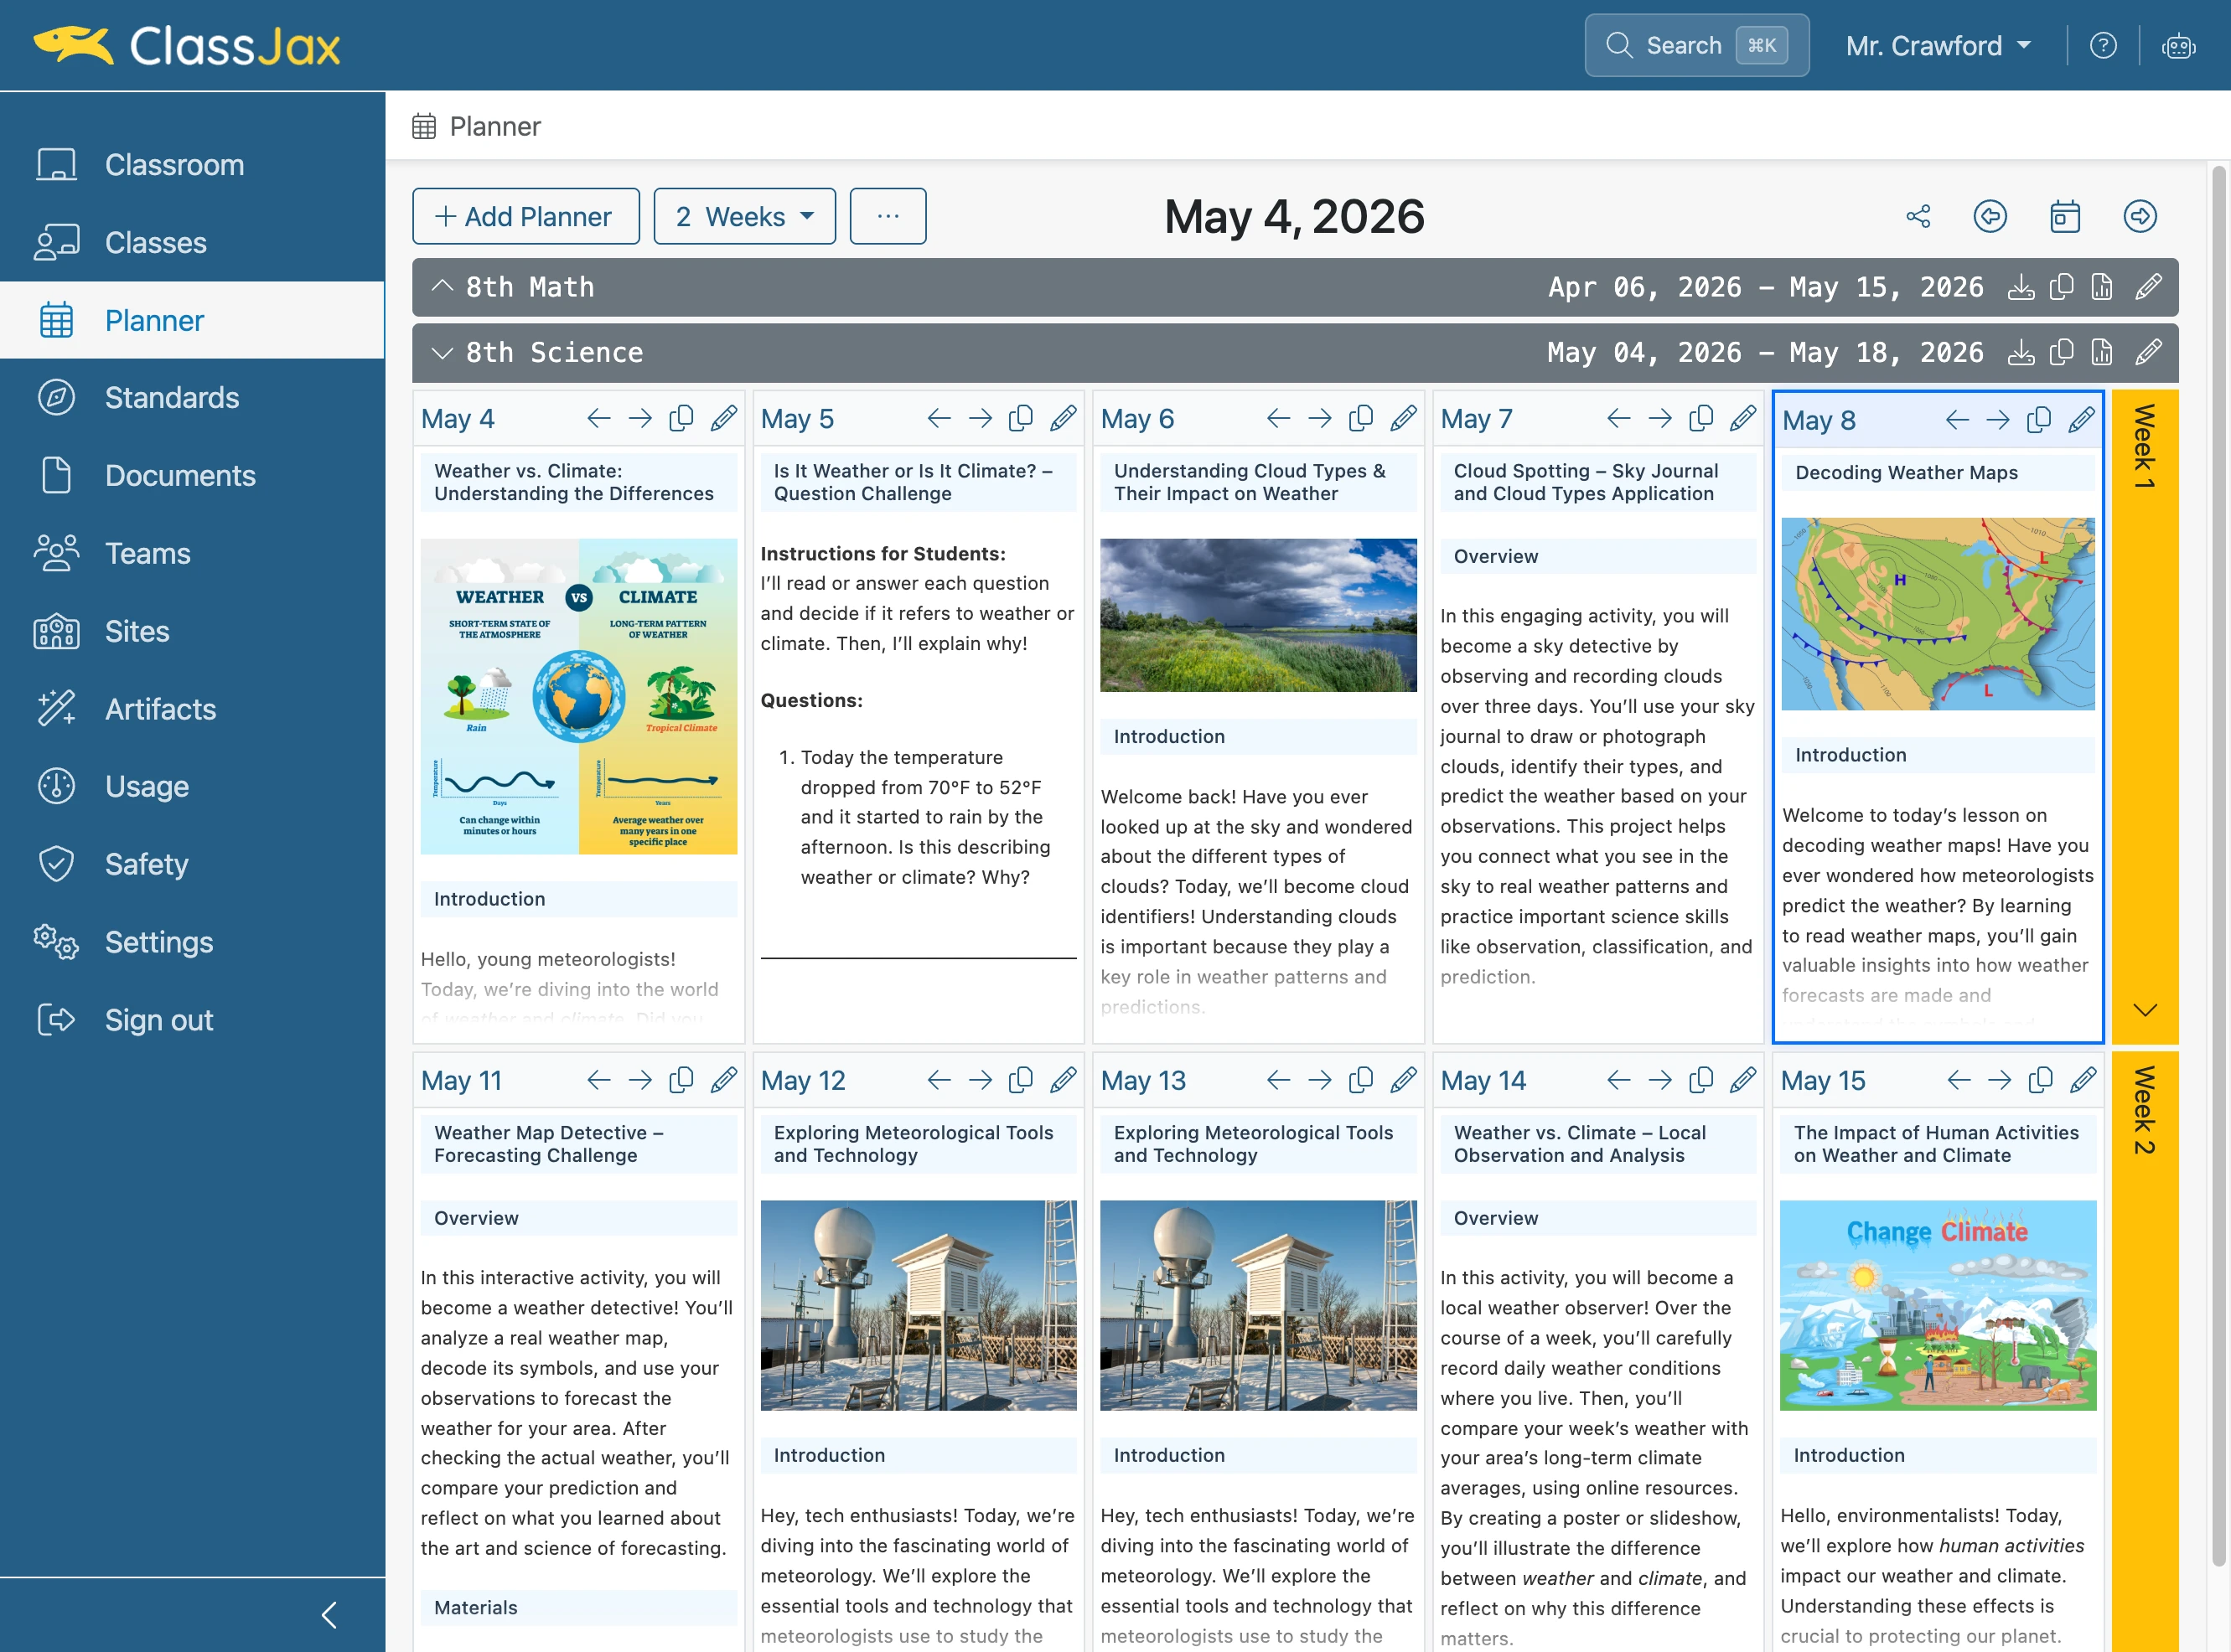This screenshot has width=2231, height=1652.
Task: Open Sites in the sidebar
Action: pyautogui.click(x=192, y=632)
